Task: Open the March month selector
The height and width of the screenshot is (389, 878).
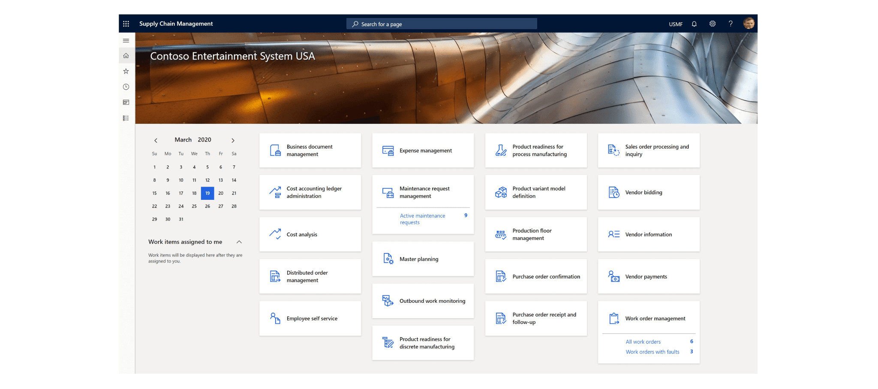Action: coord(183,140)
